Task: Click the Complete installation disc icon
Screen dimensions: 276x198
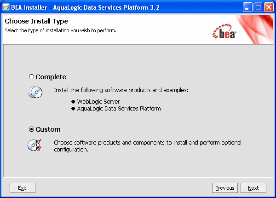Action: (35, 92)
